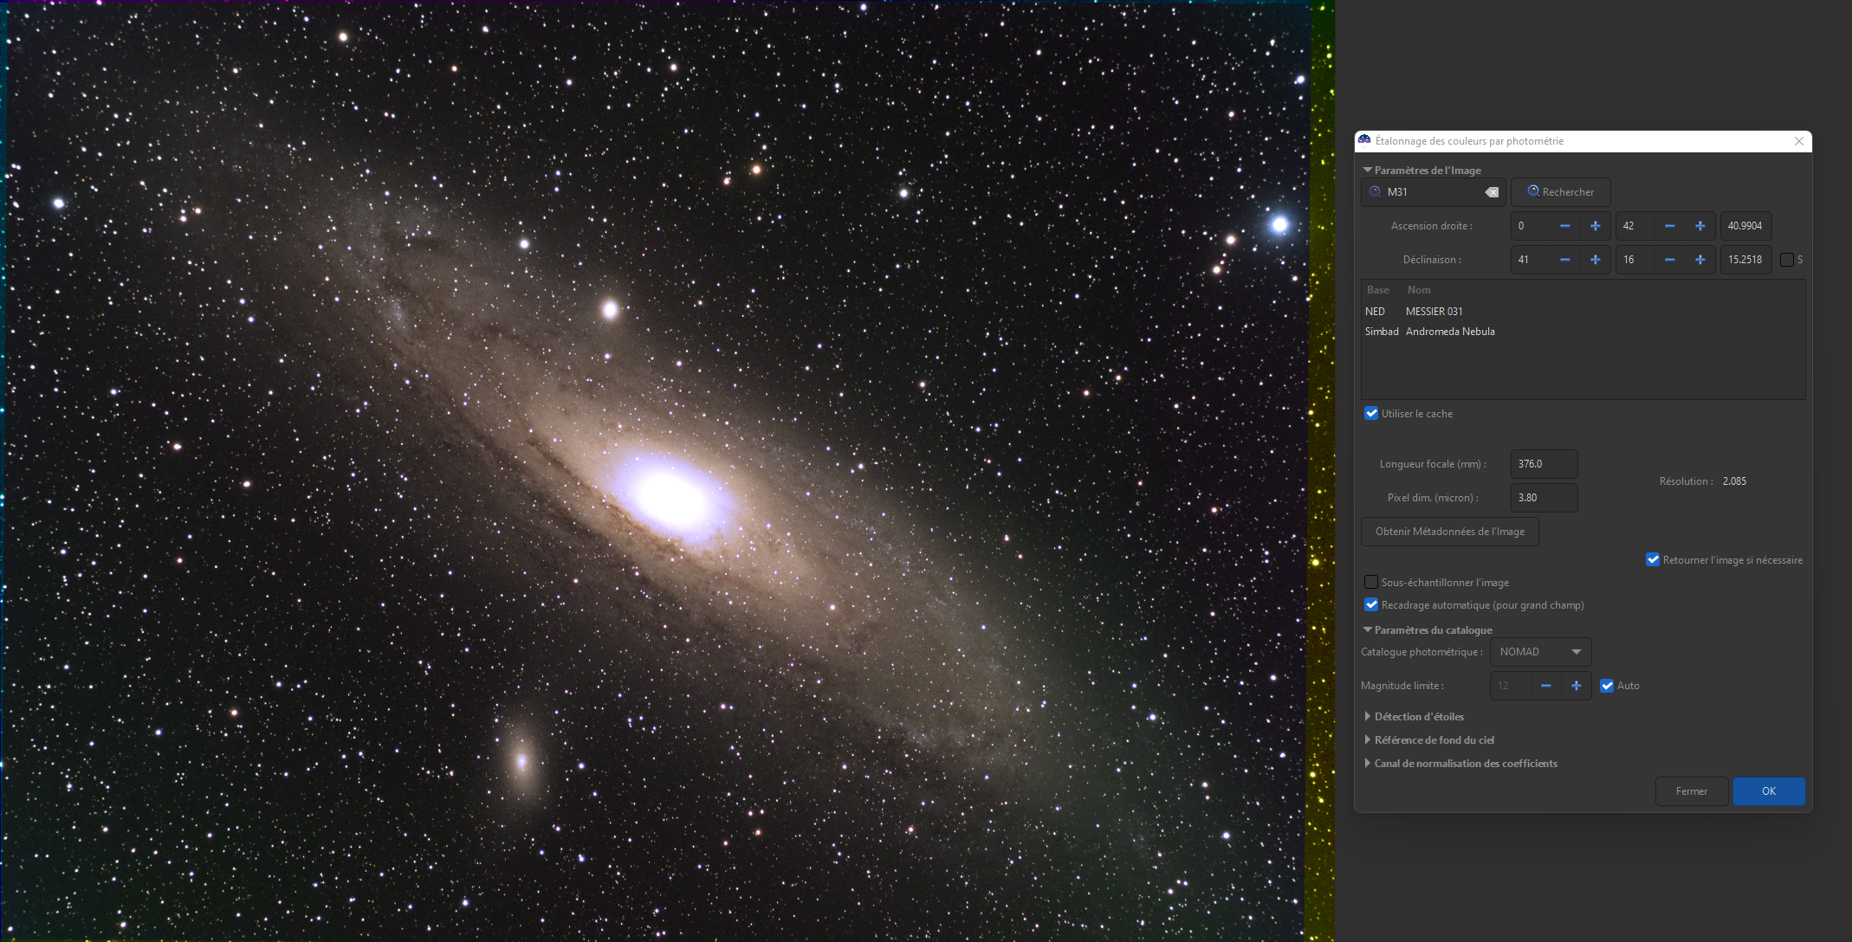Click the Rechercher search button
Screen dimensions: 1852x942
pos(1560,192)
